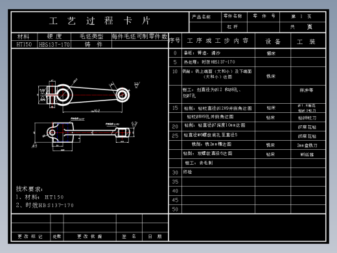Click the '共 页' total pages cell

point(303,27)
